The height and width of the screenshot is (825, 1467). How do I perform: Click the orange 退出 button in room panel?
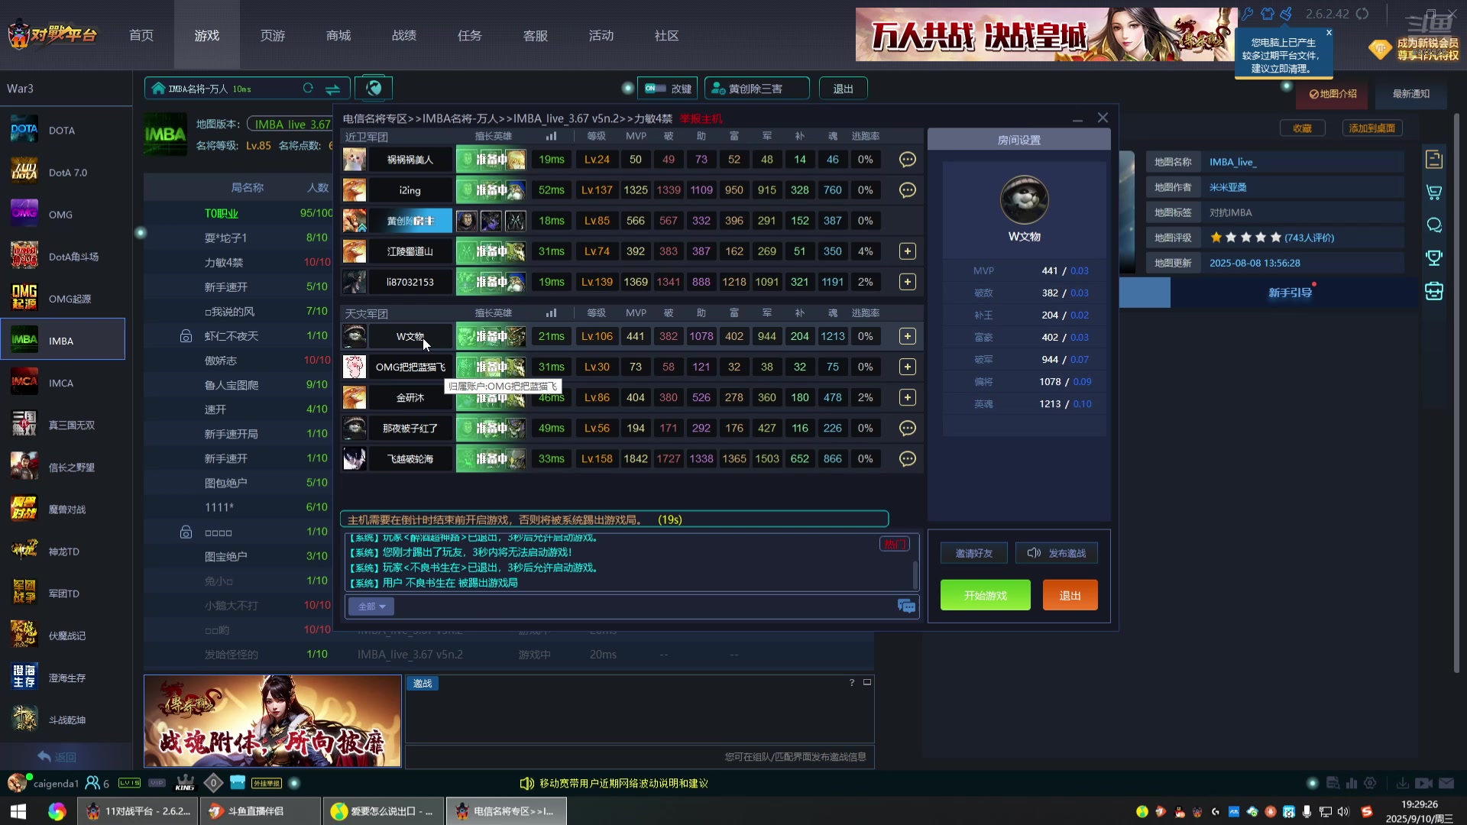tap(1070, 595)
